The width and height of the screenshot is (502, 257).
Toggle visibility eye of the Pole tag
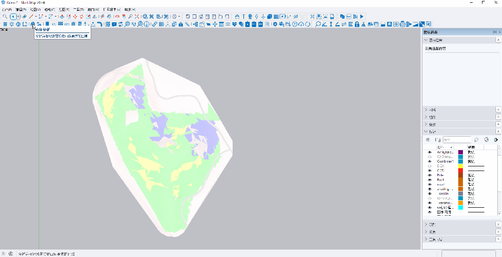429,175
